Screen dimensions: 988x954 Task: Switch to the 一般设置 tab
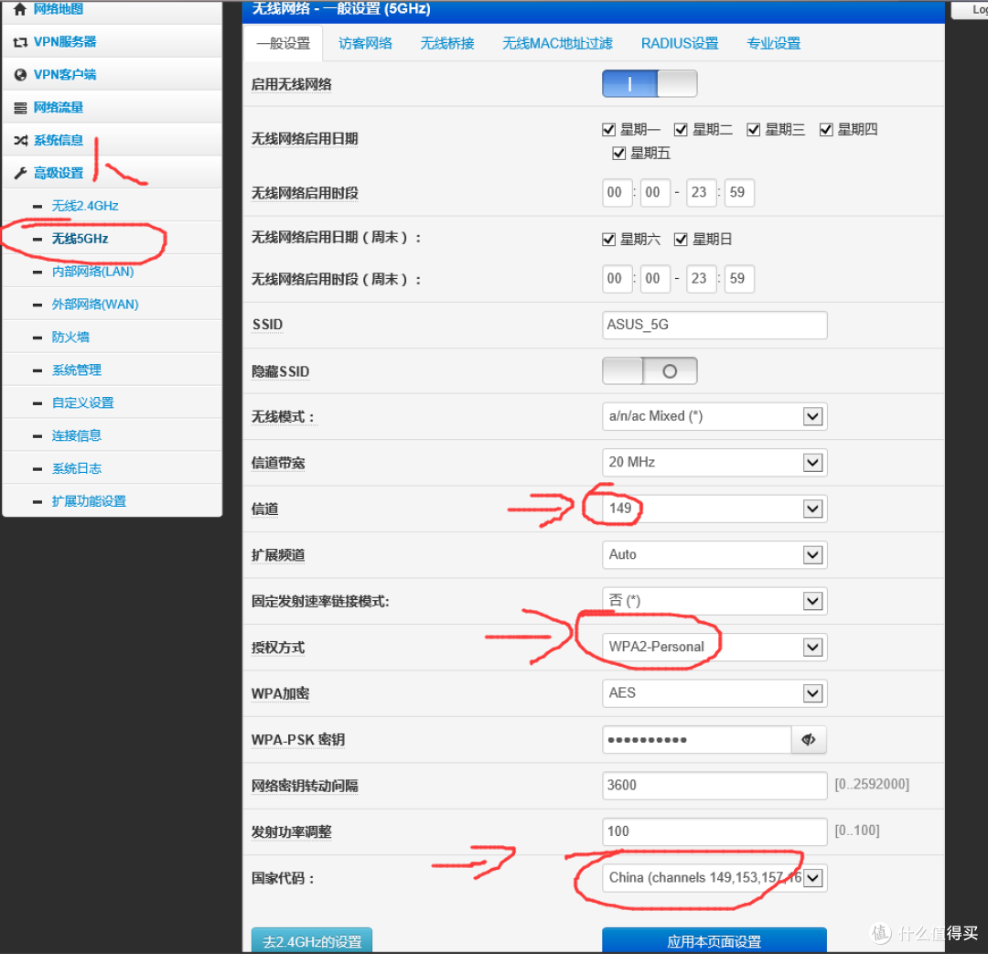coord(283,44)
